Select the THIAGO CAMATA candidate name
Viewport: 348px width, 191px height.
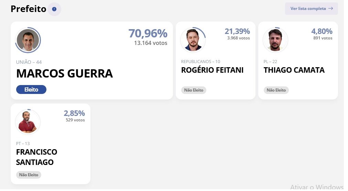coord(294,70)
